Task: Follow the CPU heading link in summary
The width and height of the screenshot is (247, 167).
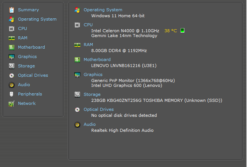Action: (x=88, y=25)
